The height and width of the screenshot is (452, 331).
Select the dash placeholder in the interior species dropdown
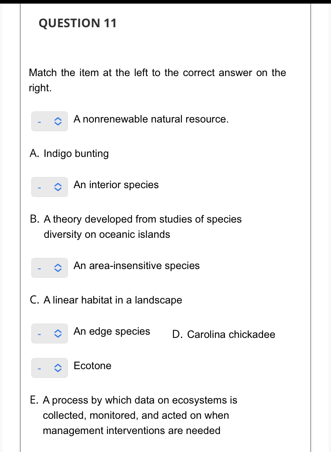[x=39, y=187]
